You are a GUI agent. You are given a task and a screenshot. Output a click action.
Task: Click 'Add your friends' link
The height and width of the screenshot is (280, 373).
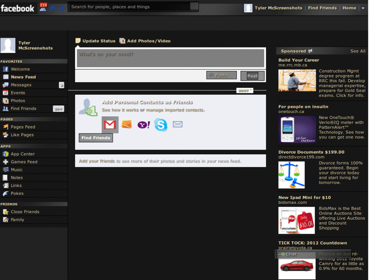pyautogui.click(x=97, y=161)
